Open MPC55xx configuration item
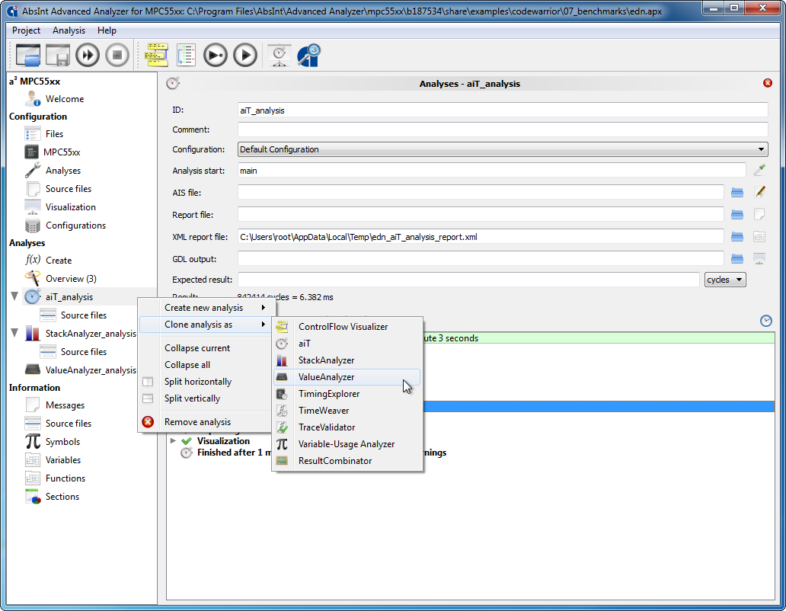 62,152
